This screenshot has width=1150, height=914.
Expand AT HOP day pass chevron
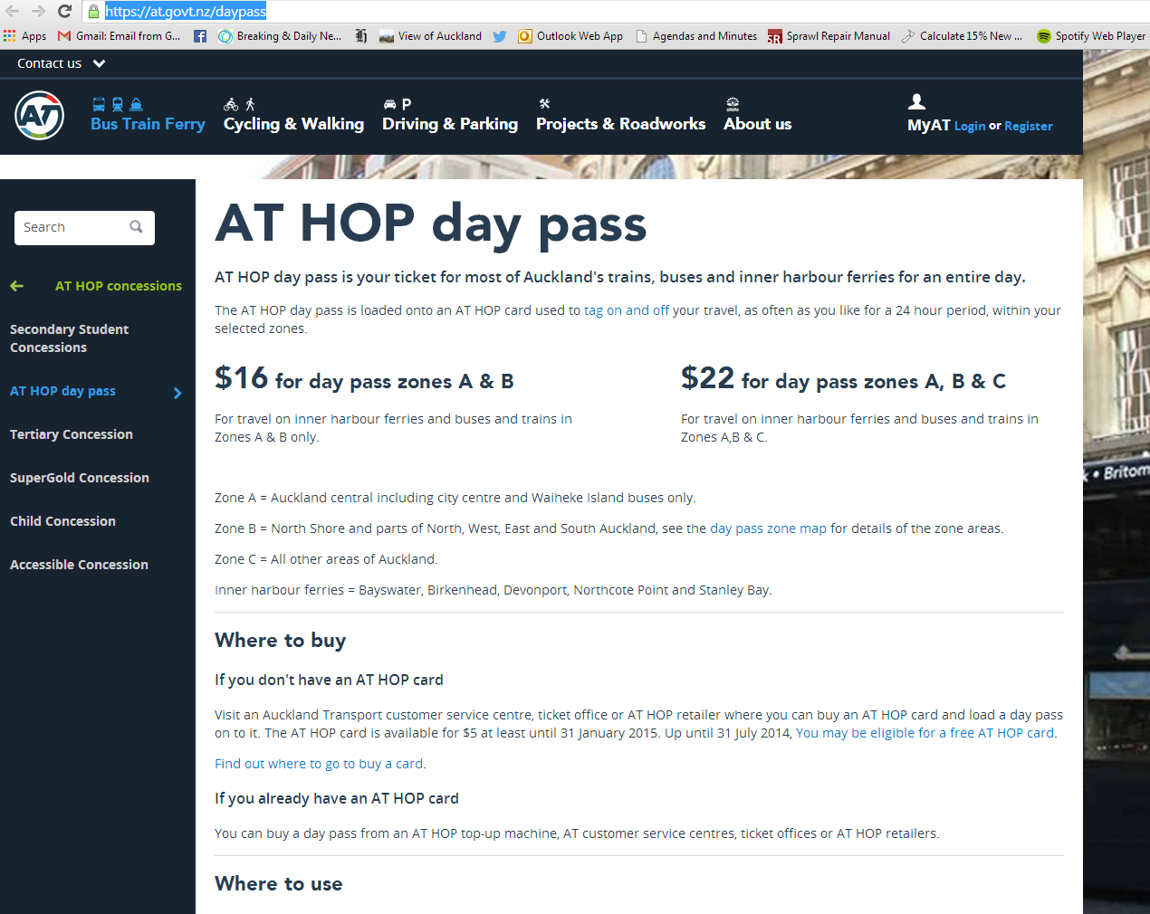point(177,393)
